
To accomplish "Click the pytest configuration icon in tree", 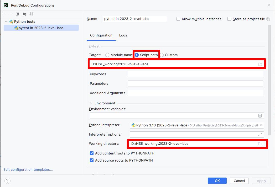I will pos(16,28).
